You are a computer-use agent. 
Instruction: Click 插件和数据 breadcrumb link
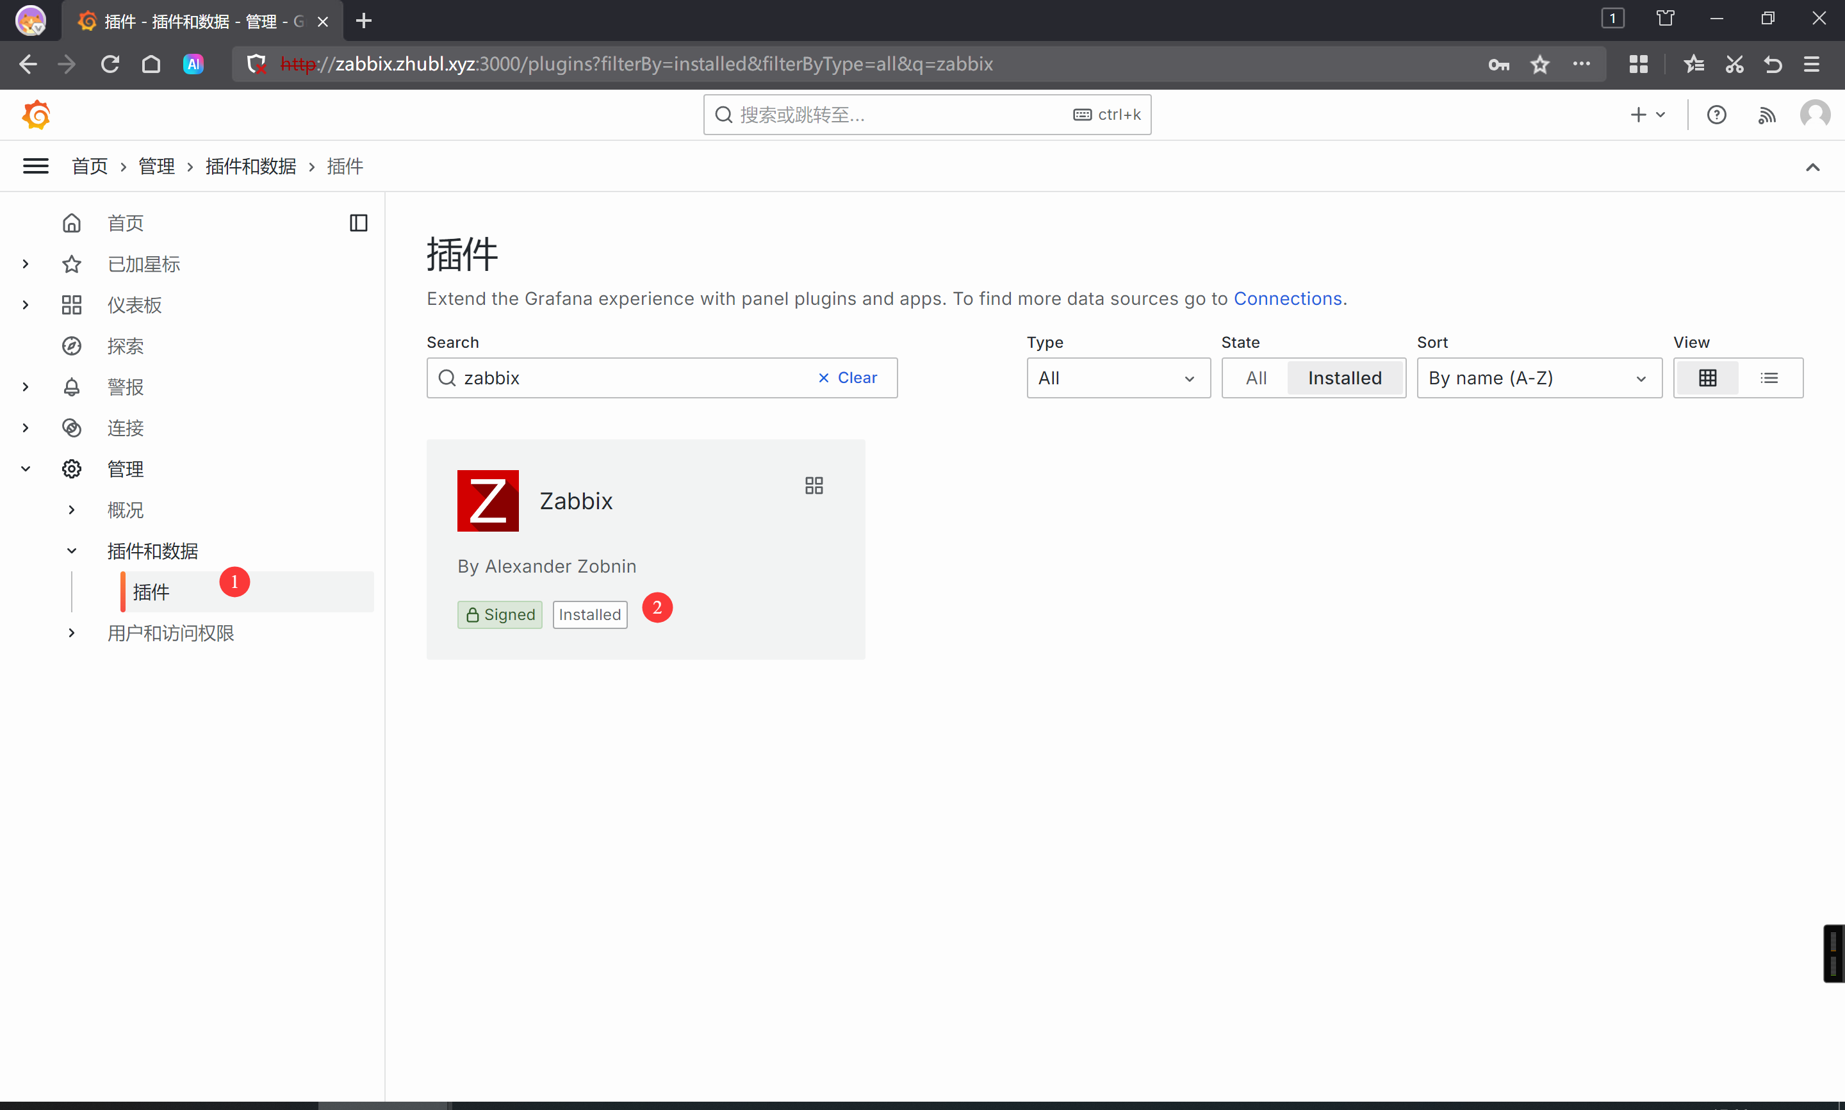coord(251,166)
